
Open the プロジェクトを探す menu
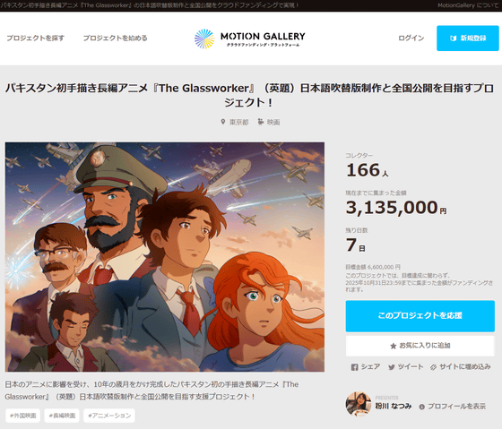tap(36, 39)
